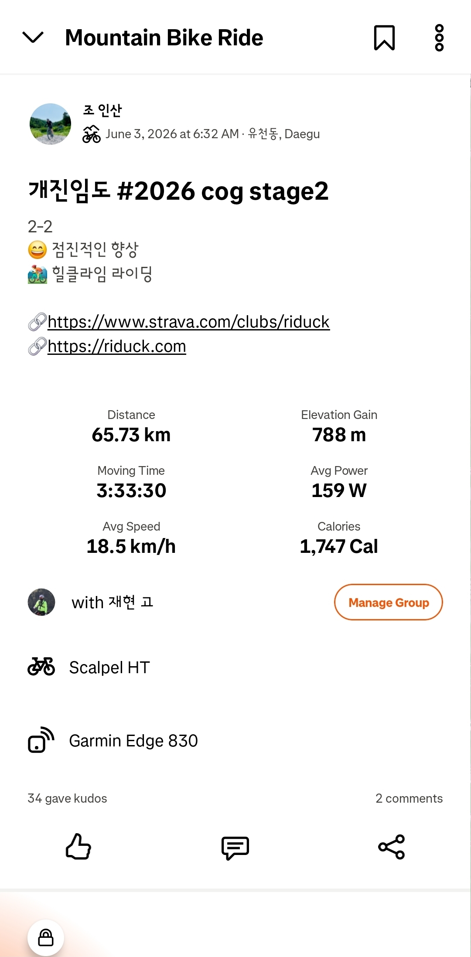Open 재현 고's avatar in group
This screenshot has width=471, height=957.
41,602
